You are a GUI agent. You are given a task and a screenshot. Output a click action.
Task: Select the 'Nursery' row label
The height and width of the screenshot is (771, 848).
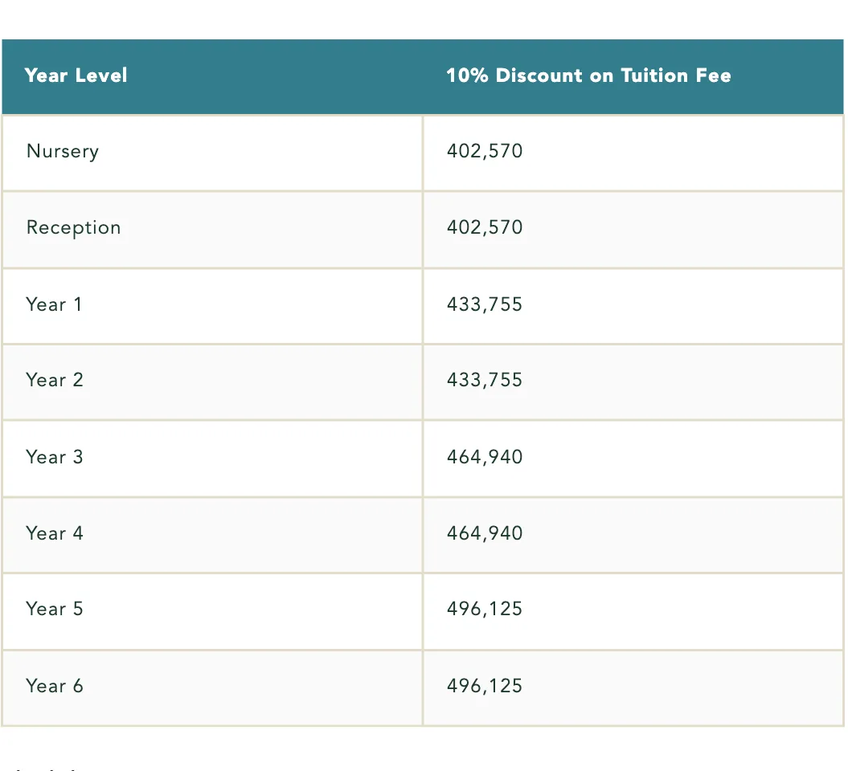point(63,151)
